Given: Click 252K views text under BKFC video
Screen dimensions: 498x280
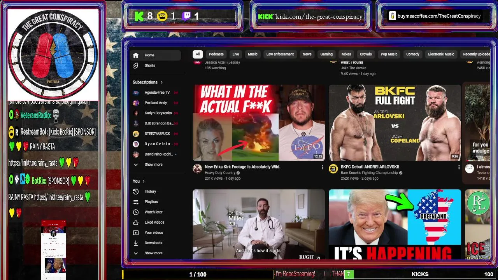Looking at the screenshot, I should [350, 178].
